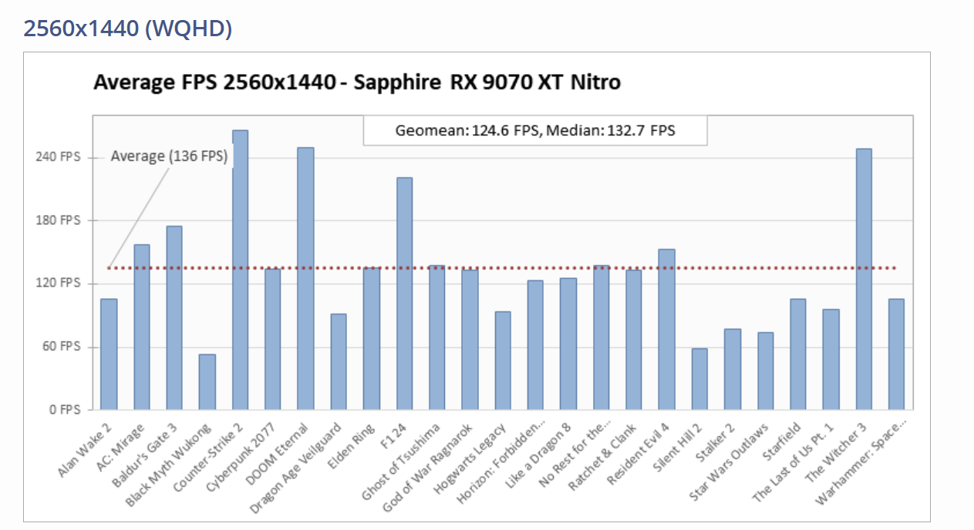
Task: Click the Horizon: Forbidden bar
Action: tap(535, 345)
